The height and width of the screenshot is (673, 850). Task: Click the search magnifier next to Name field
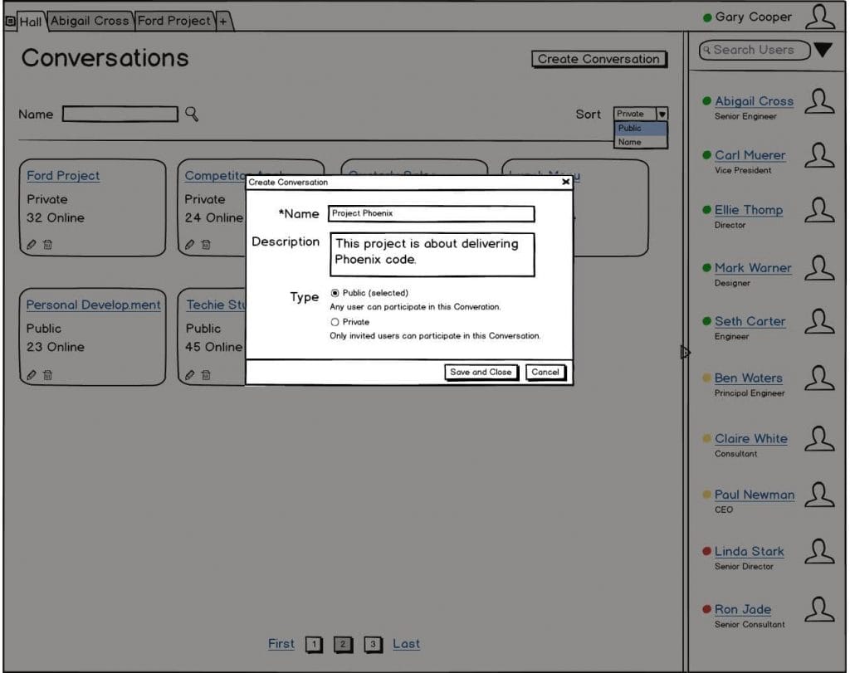[x=192, y=114]
